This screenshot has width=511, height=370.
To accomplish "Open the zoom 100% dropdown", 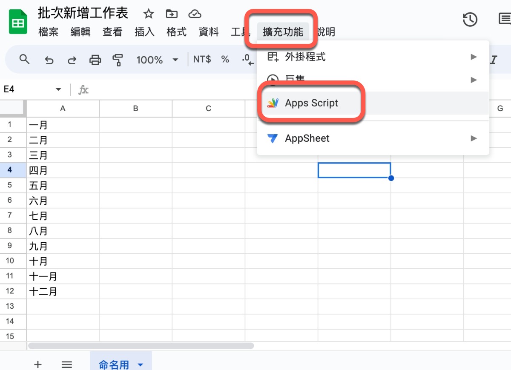I will (x=157, y=60).
